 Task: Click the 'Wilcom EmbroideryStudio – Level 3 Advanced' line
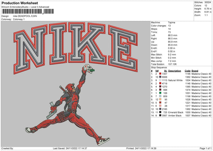click(25, 7)
